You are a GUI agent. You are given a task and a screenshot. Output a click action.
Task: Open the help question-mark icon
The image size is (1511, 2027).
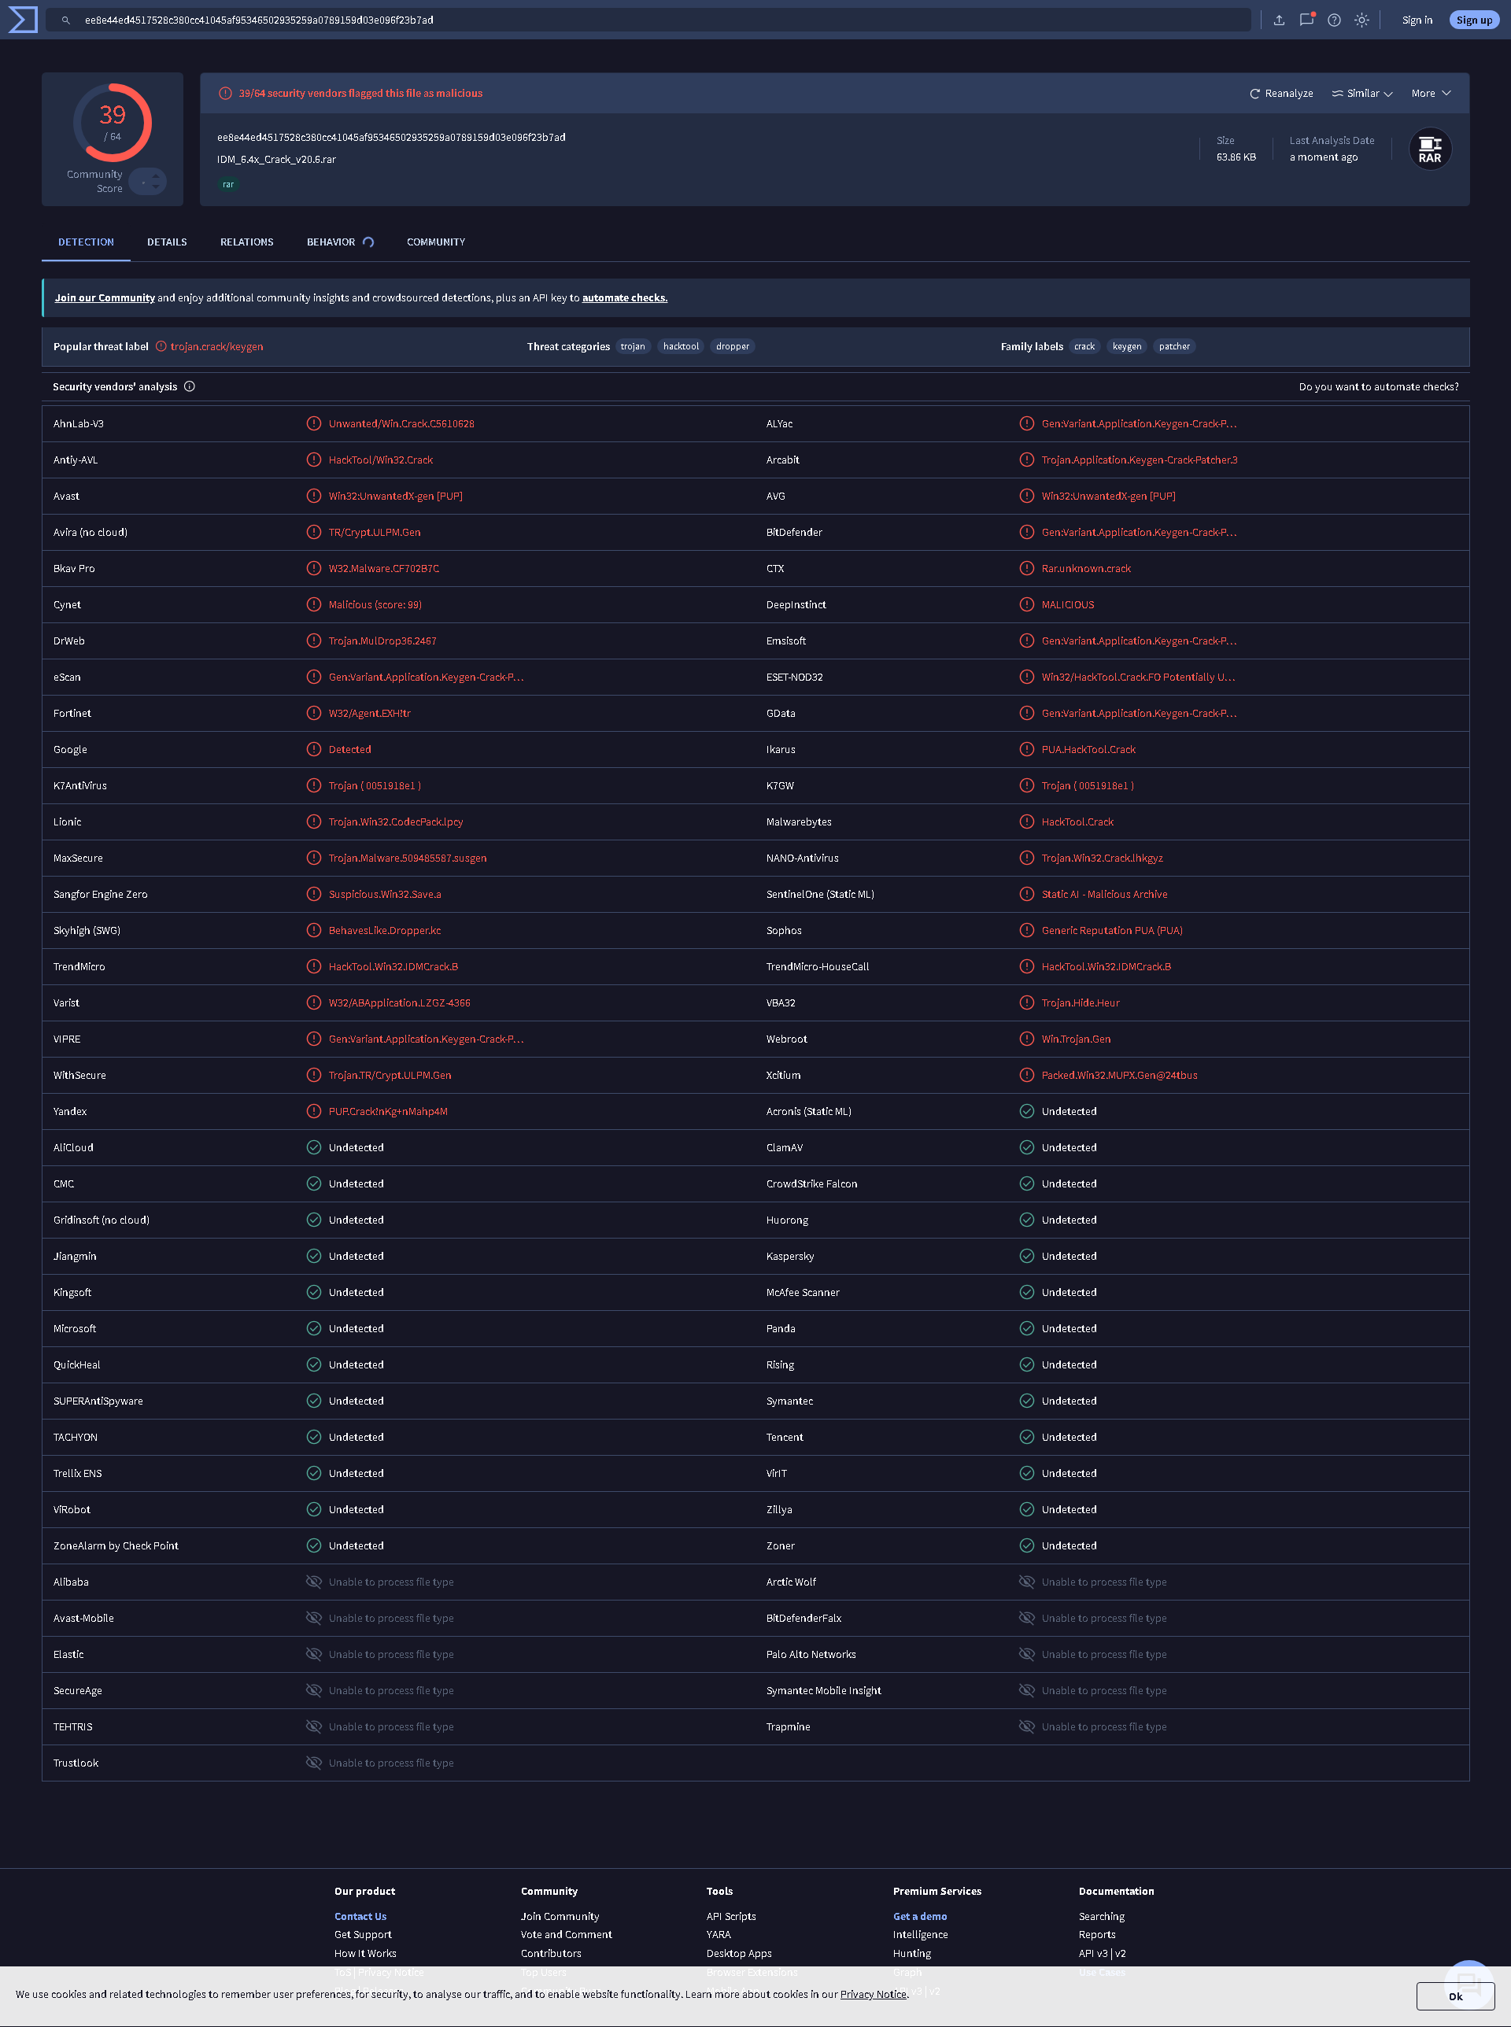point(1335,20)
